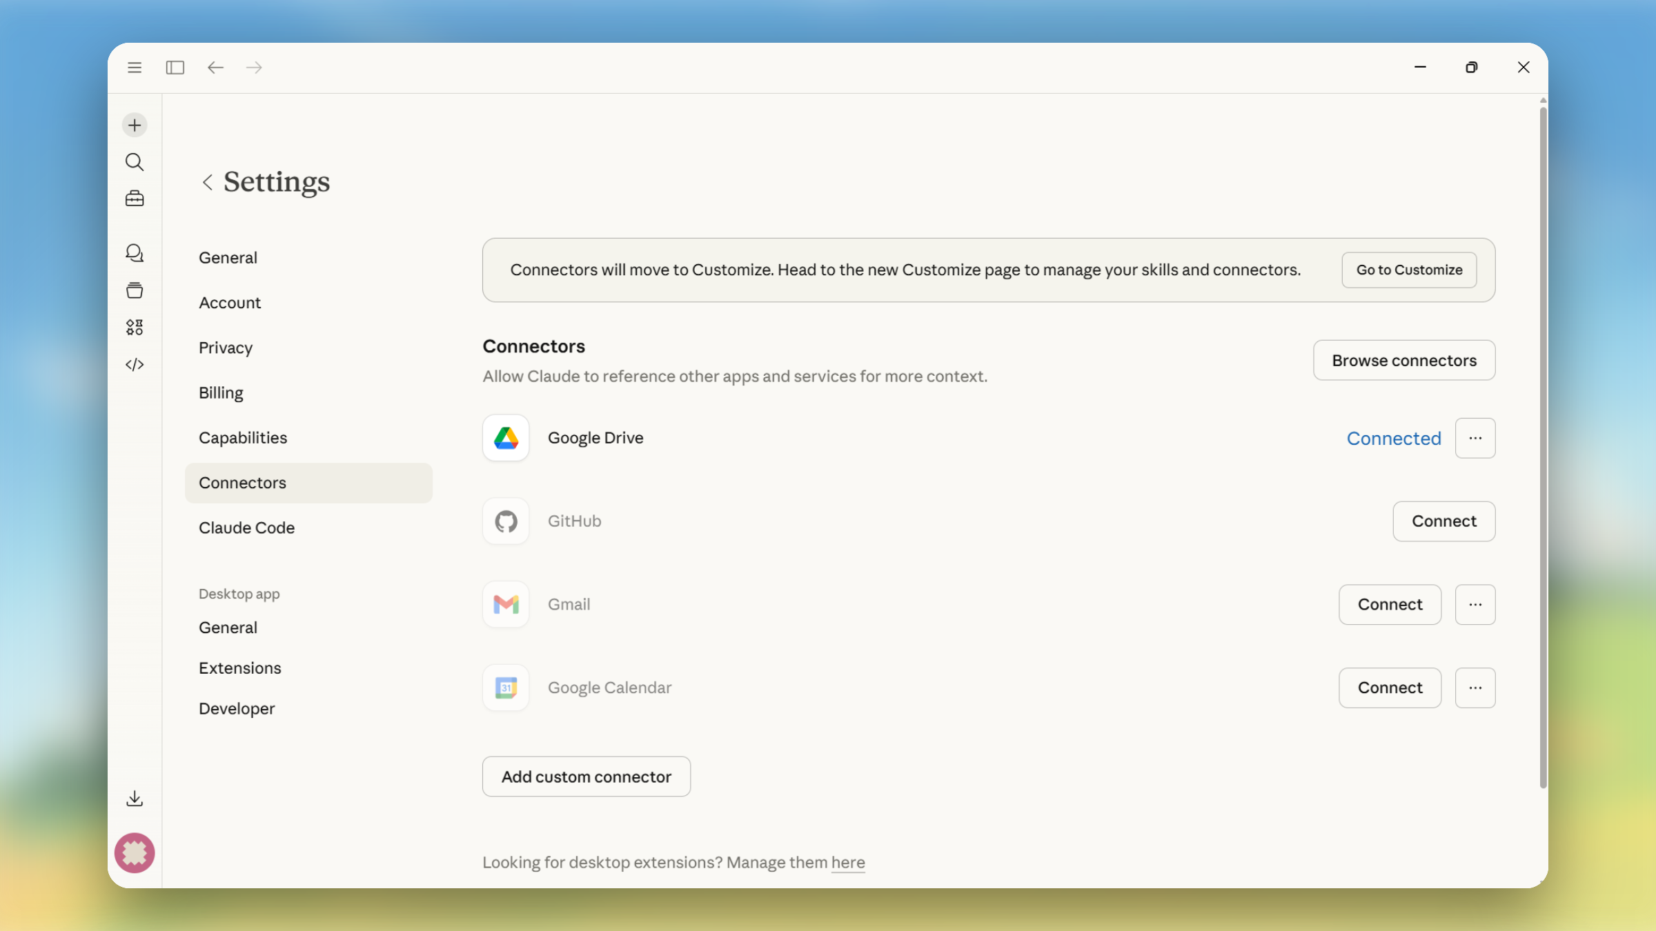Image resolution: width=1656 pixels, height=931 pixels.
Task: Open the Google Drive three-dot menu
Action: coord(1475,438)
